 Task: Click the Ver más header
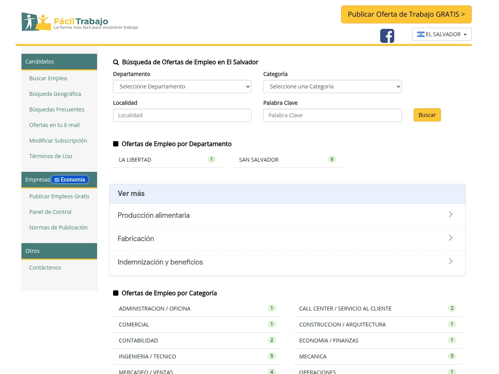(x=287, y=194)
